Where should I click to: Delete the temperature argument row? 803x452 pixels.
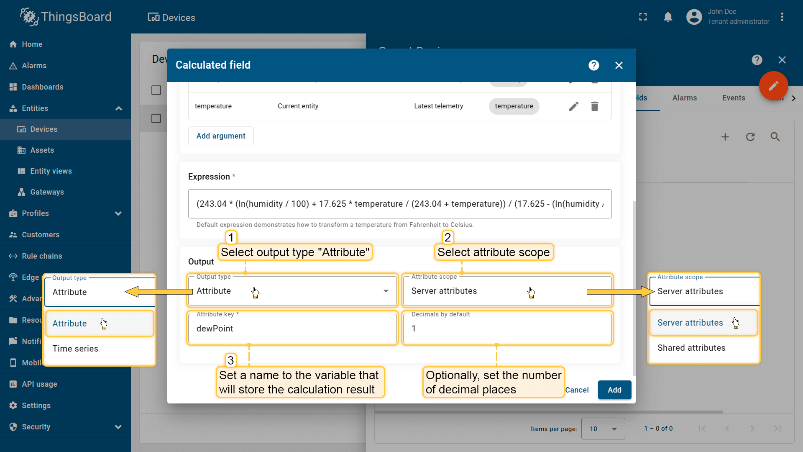(594, 106)
